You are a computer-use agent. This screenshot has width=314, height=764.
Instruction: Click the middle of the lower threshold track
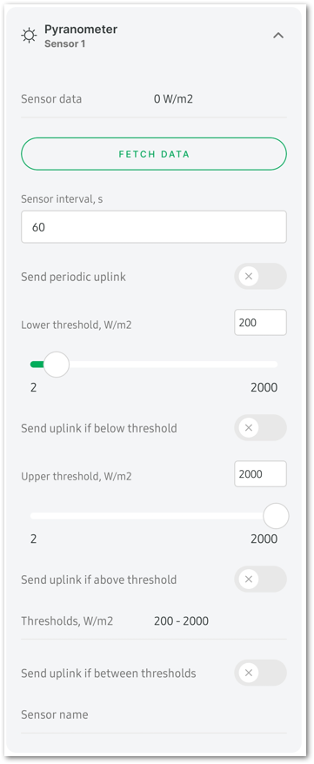click(154, 365)
